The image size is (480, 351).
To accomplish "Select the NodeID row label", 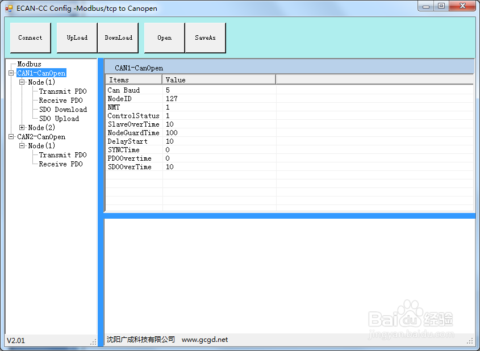I will tap(120, 98).
